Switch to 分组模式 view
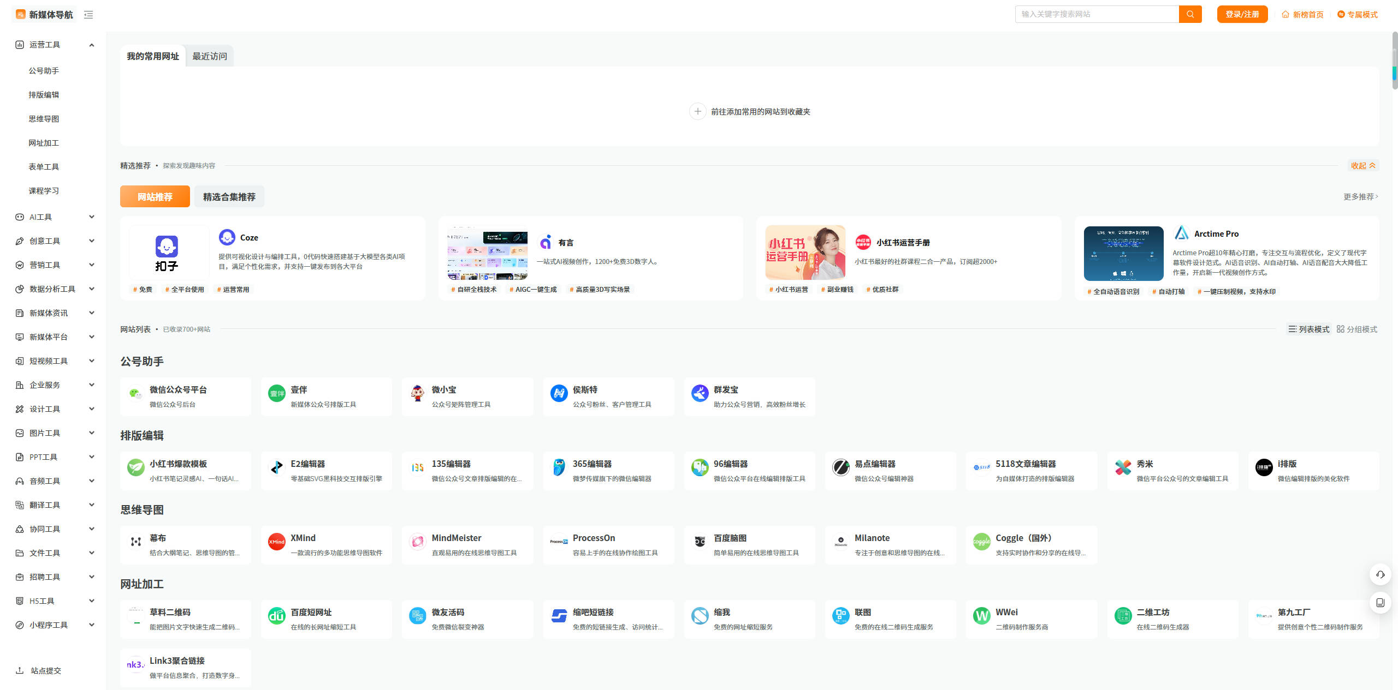The width and height of the screenshot is (1398, 690). (1356, 329)
